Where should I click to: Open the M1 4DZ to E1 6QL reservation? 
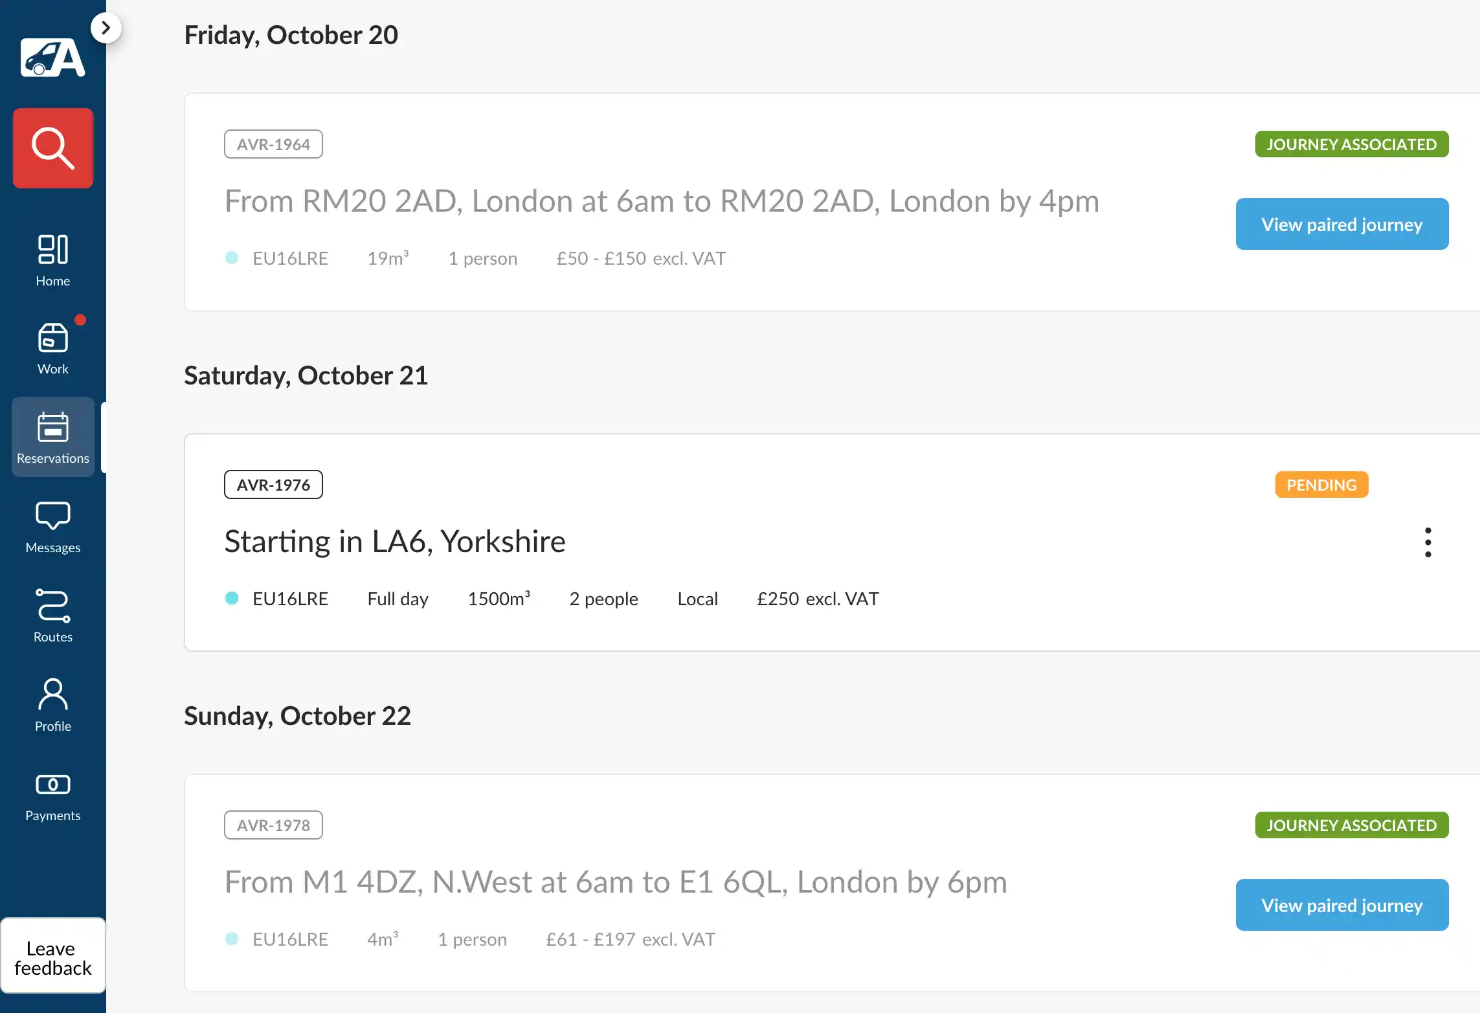615,882
